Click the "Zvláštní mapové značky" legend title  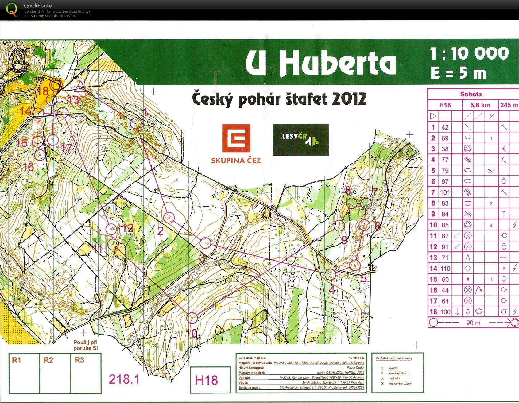394,358
